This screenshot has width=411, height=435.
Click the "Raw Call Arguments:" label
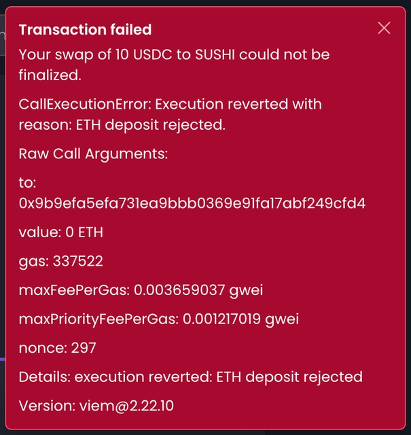[93, 154]
